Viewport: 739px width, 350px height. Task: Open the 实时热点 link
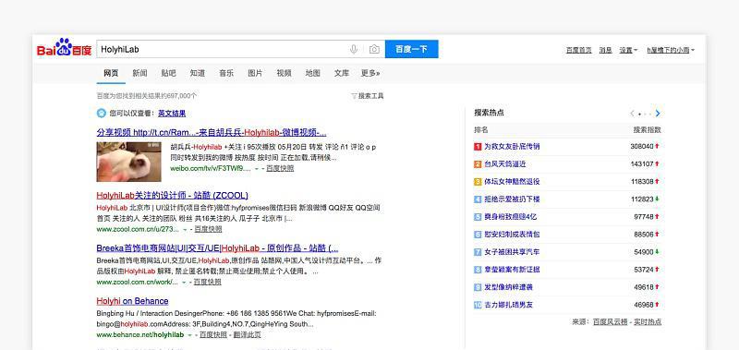click(x=648, y=322)
